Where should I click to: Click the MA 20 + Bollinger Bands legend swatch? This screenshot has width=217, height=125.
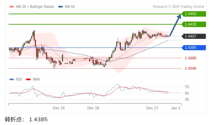tap(12, 6)
